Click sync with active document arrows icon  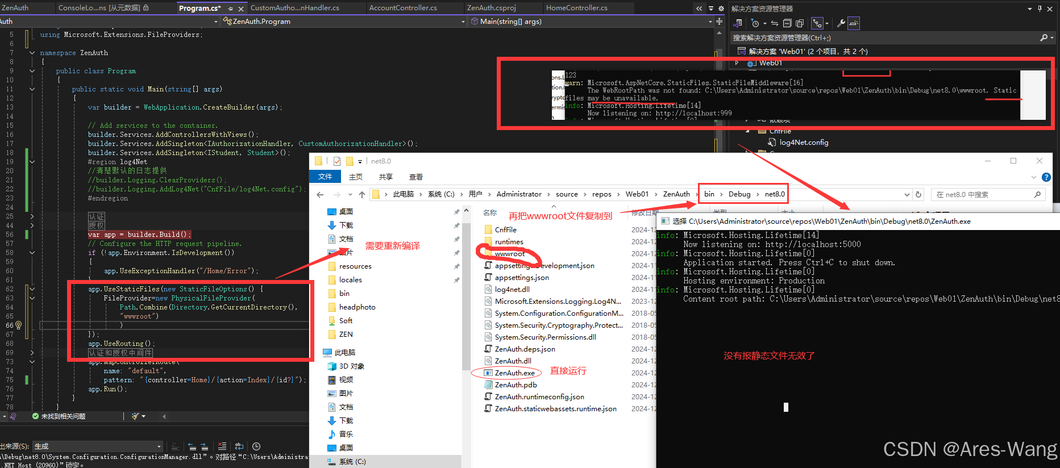coord(775,23)
